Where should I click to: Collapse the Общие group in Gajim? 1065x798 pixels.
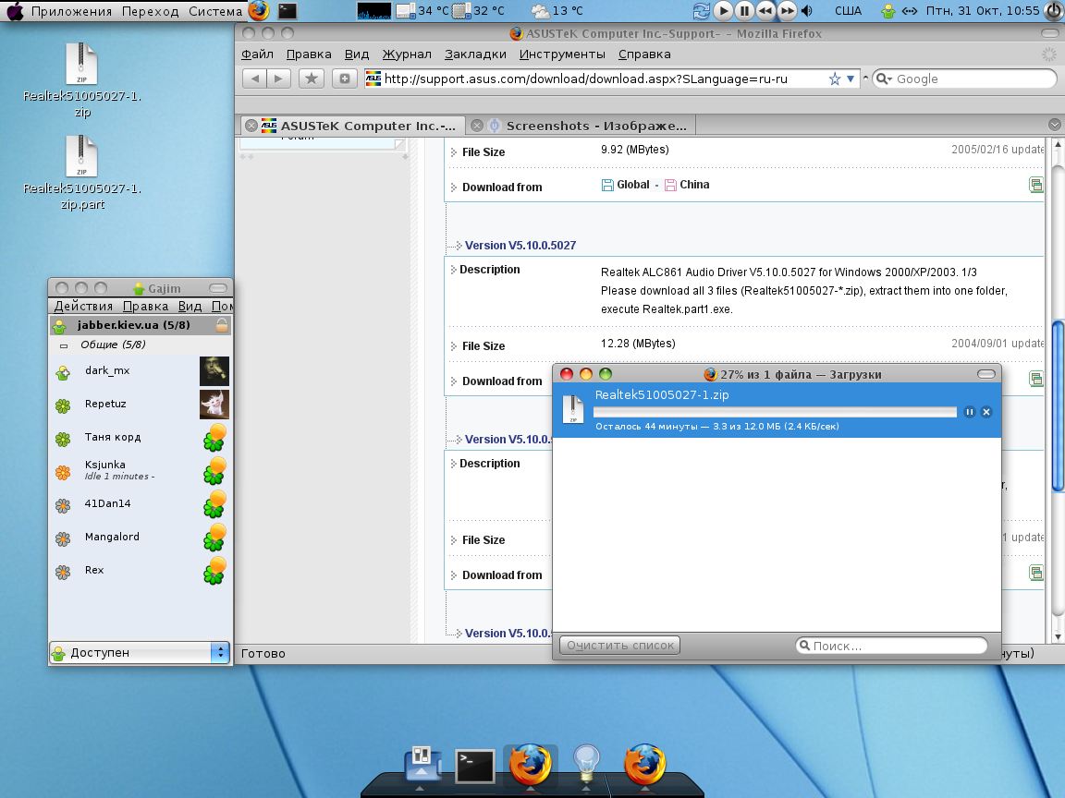pyautogui.click(x=64, y=345)
